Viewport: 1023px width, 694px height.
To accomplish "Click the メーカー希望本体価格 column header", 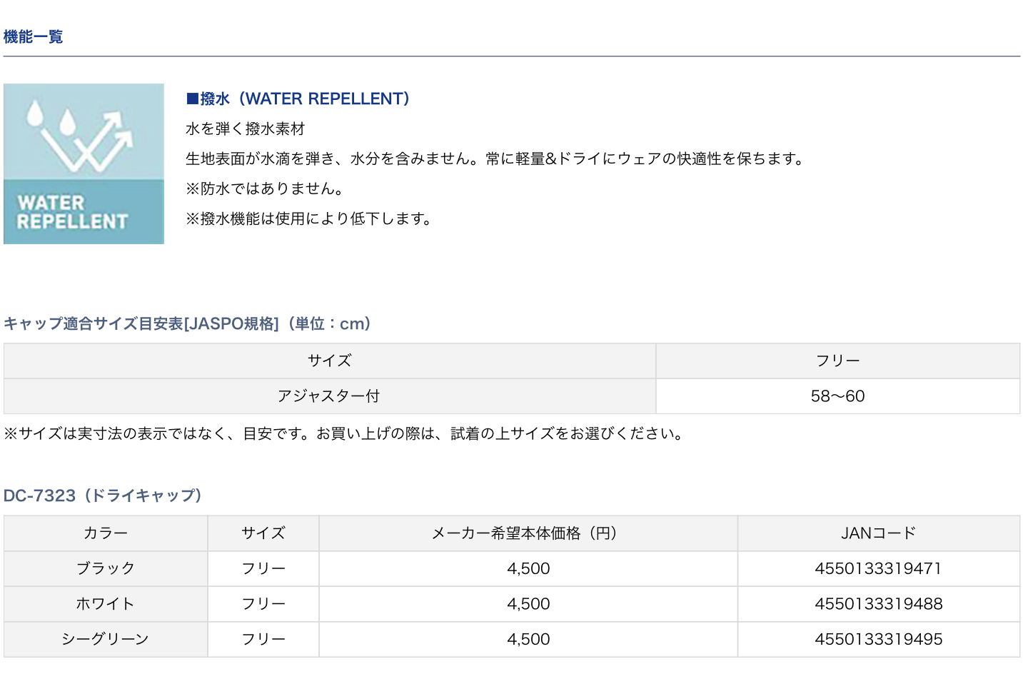I will click(x=528, y=533).
